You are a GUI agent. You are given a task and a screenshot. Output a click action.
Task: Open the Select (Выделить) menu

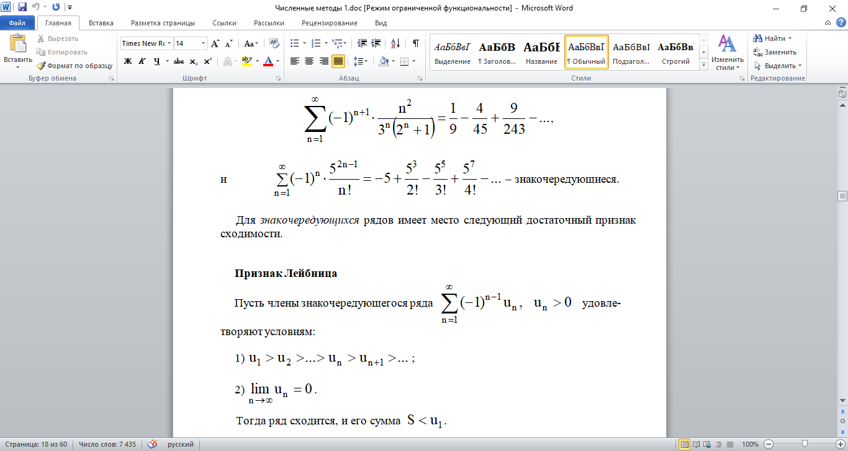[x=777, y=66]
